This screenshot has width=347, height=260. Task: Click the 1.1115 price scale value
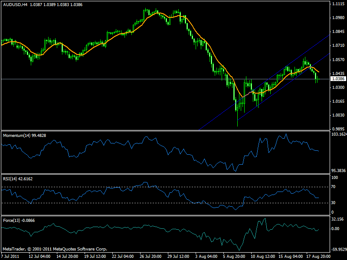pyautogui.click(x=339, y=4)
